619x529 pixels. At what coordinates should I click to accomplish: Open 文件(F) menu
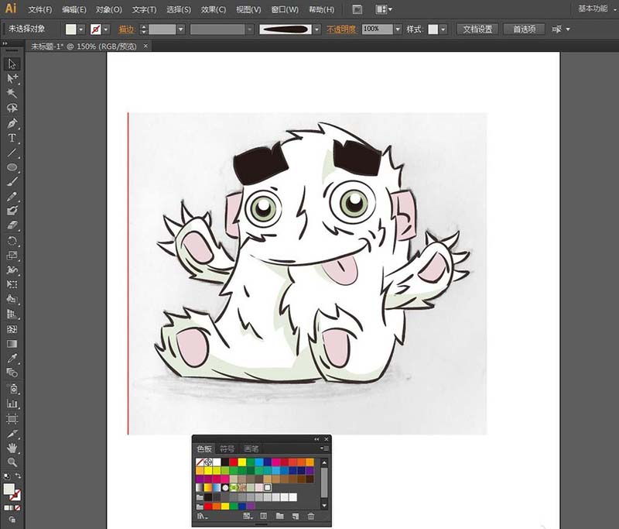(40, 9)
